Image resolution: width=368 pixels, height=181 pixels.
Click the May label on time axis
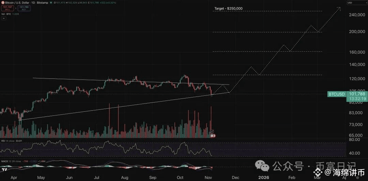click(x=41, y=178)
